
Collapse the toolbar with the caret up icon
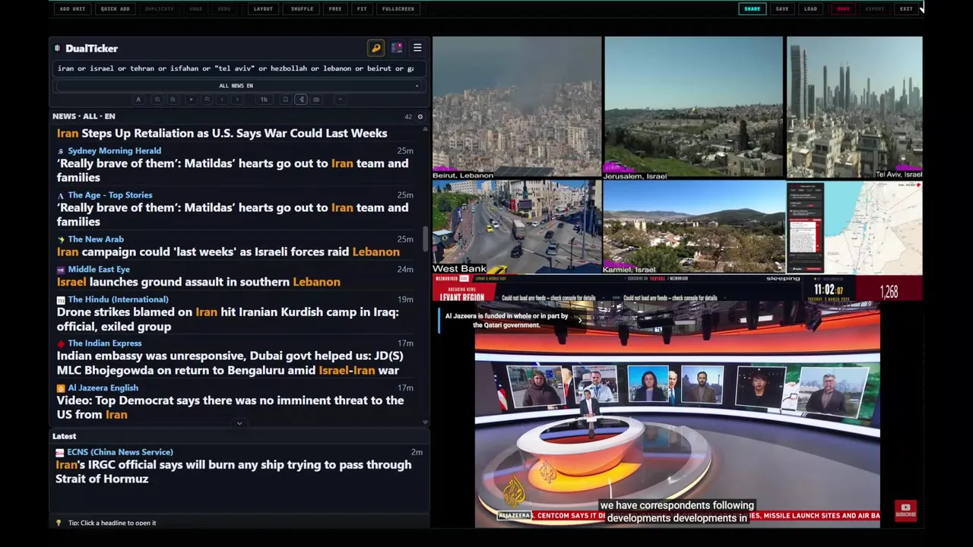click(340, 100)
